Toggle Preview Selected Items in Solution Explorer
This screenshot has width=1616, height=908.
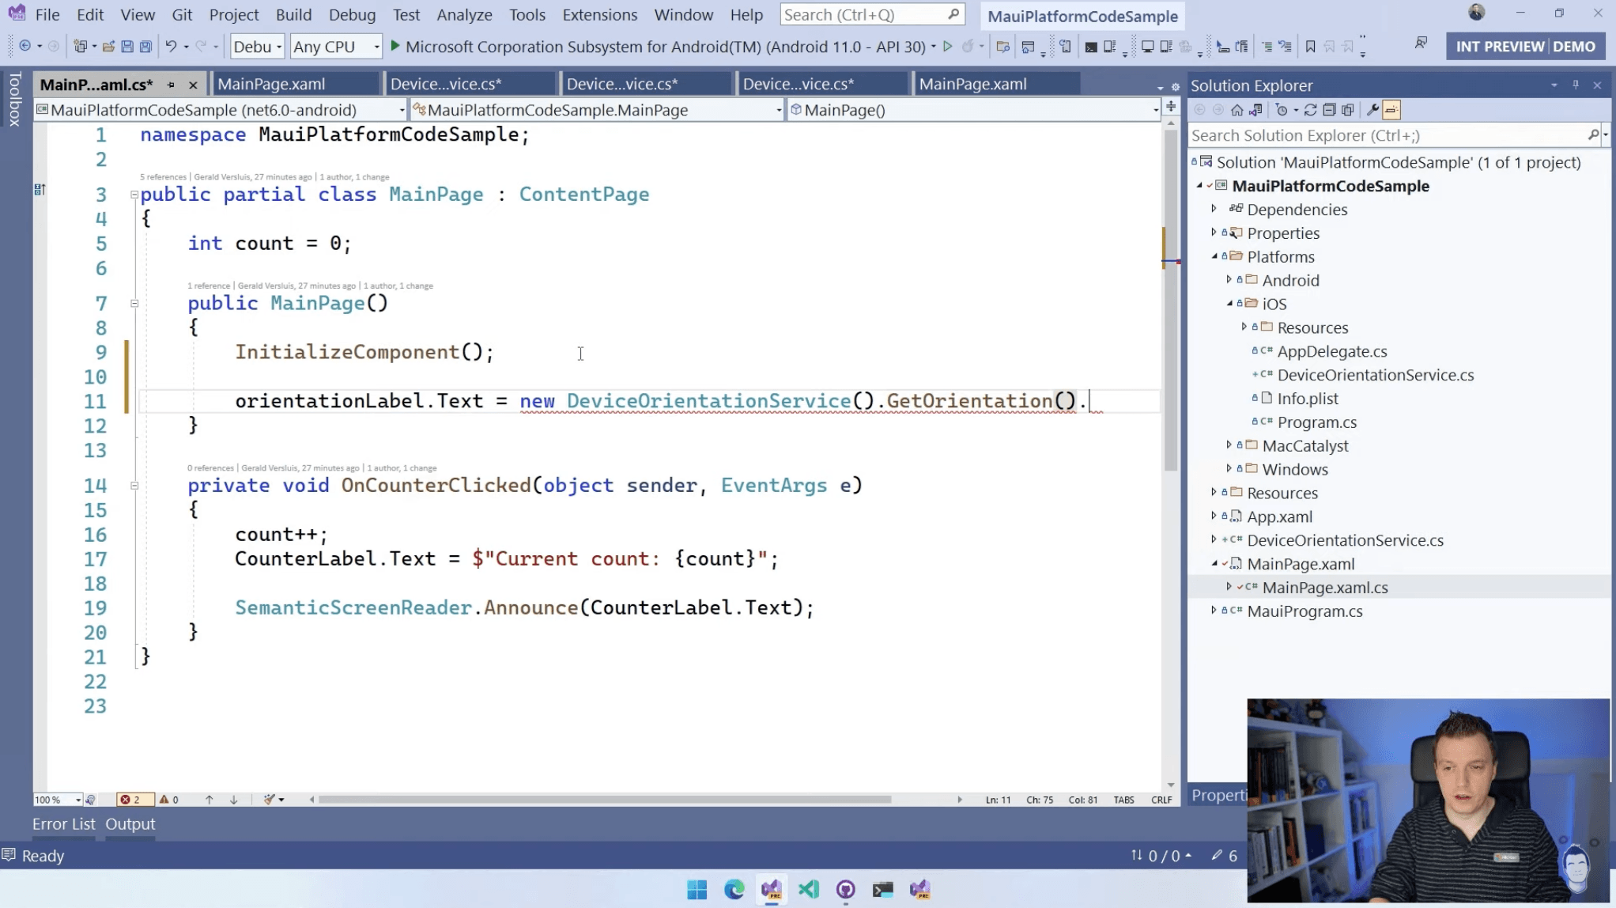(x=1391, y=110)
